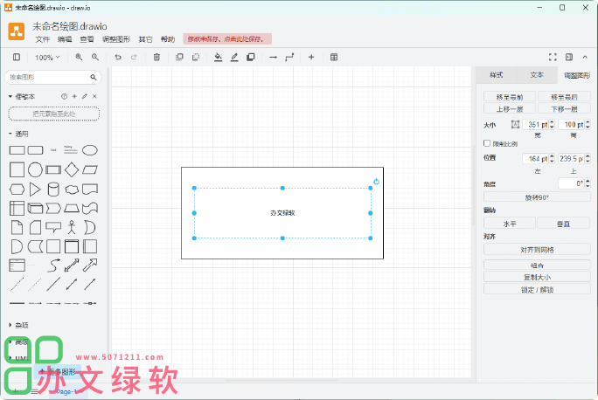Open the line color pencil tool
This screenshot has width=598, height=400.
pyautogui.click(x=234, y=57)
